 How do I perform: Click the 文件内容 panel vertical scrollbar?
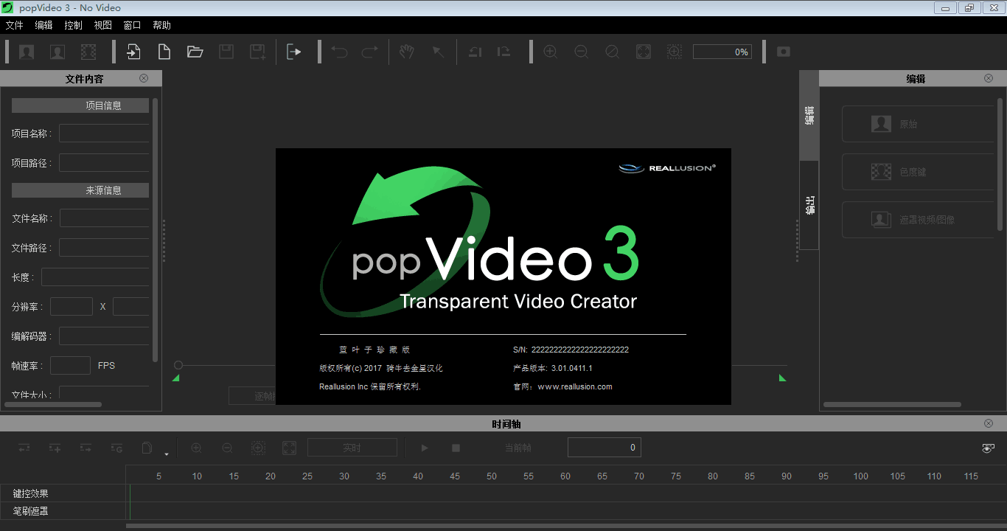pyautogui.click(x=156, y=229)
